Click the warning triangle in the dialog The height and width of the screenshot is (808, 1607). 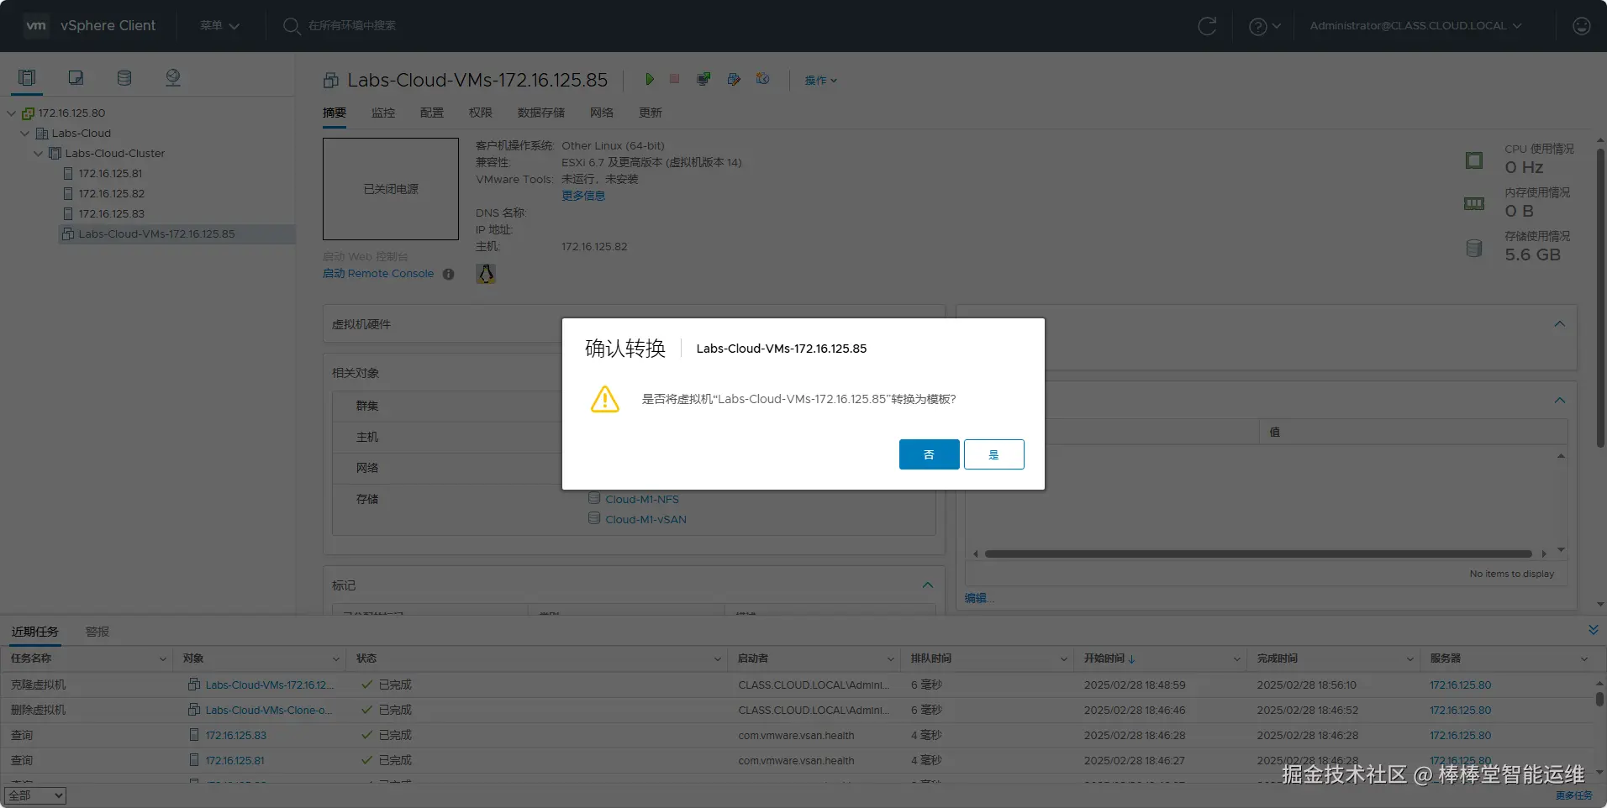click(x=605, y=399)
